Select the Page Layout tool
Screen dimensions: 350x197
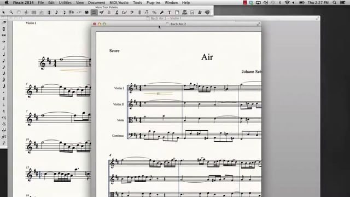(177, 12)
